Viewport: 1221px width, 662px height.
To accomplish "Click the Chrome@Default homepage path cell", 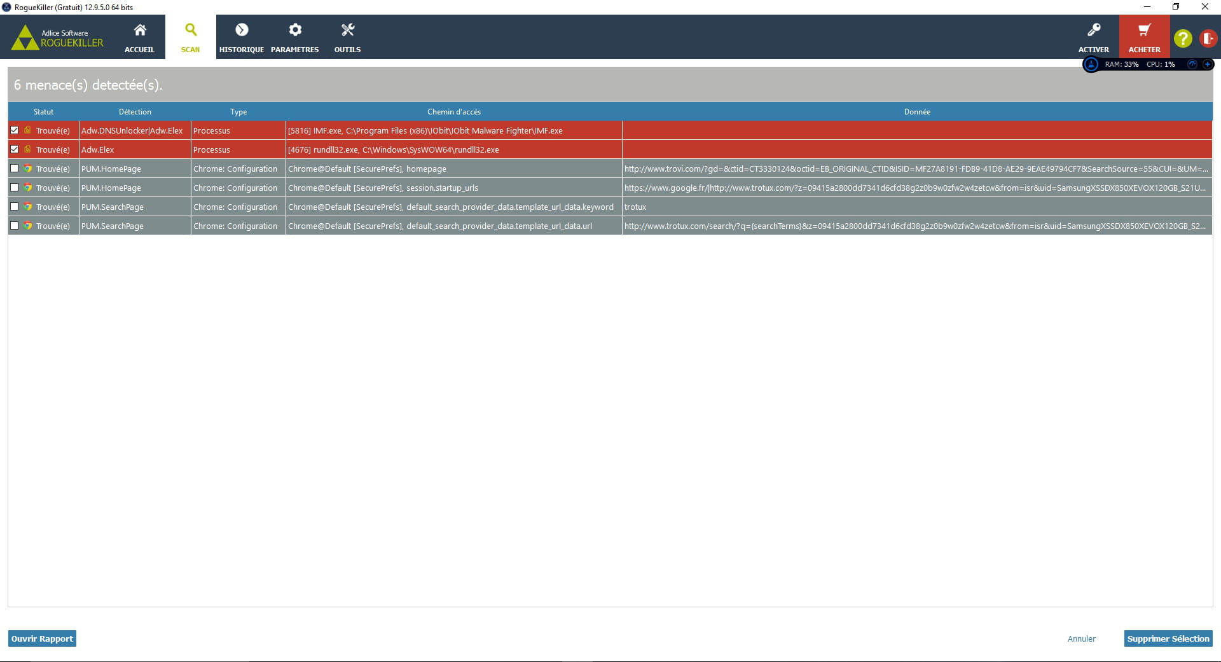I will pyautogui.click(x=454, y=169).
